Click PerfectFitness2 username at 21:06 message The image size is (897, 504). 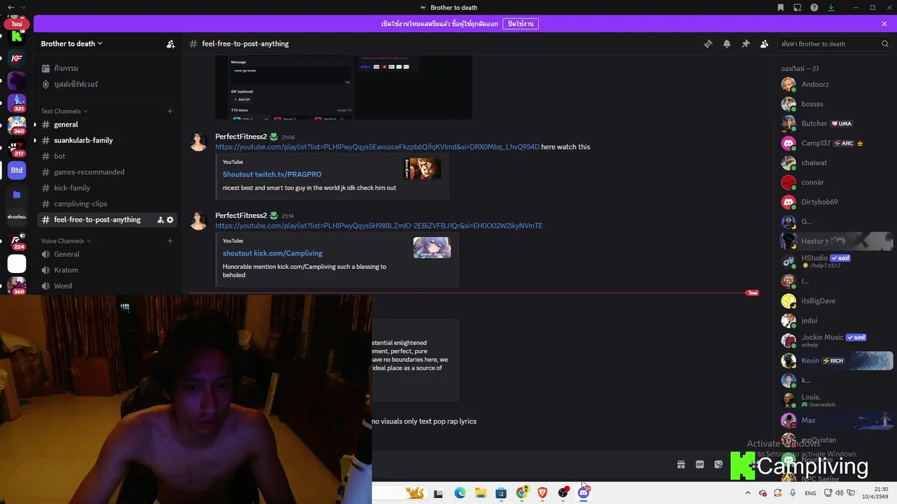[241, 136]
